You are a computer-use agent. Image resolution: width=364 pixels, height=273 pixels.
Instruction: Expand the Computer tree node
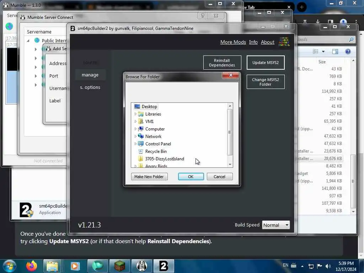pos(135,129)
